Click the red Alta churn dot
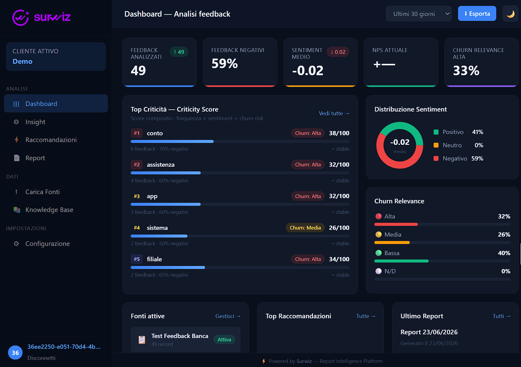 (378, 216)
